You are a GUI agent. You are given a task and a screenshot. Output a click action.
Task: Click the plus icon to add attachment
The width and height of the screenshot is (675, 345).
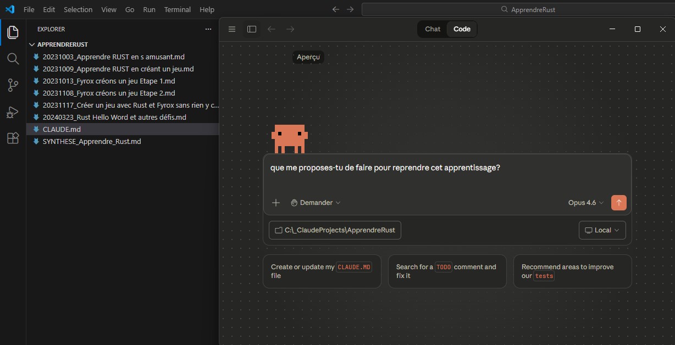276,203
